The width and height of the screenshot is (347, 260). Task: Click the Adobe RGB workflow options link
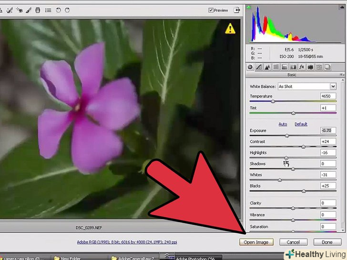127,242
